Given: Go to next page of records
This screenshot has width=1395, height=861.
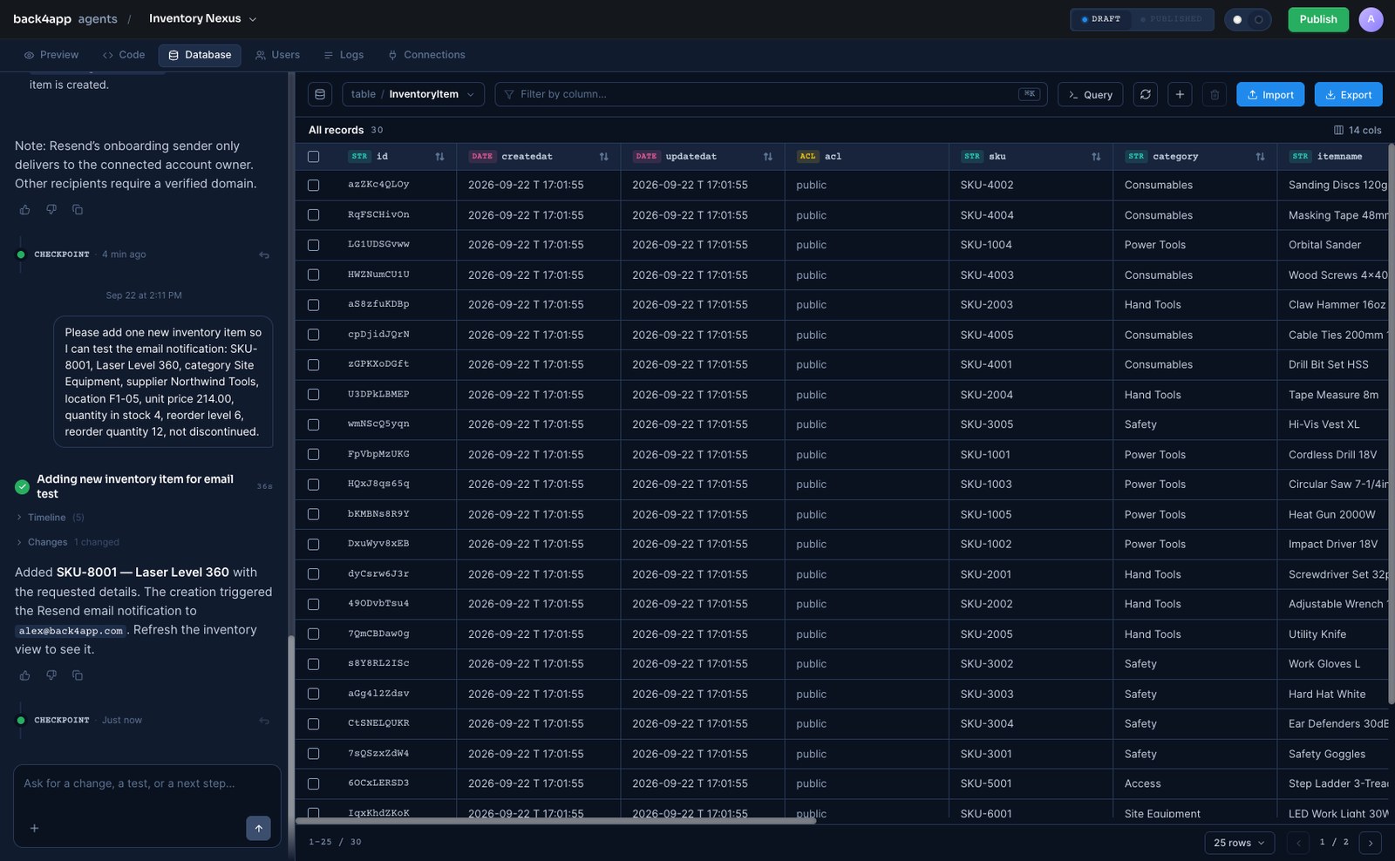Looking at the screenshot, I should click(1371, 843).
